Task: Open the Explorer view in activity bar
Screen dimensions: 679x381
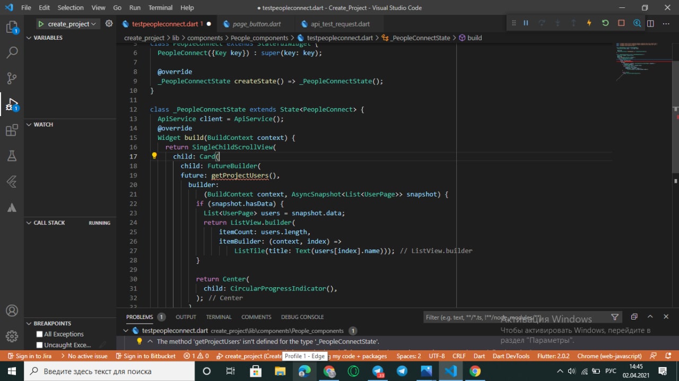Action: [12, 27]
